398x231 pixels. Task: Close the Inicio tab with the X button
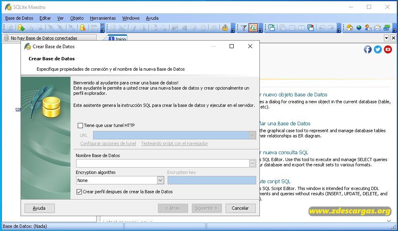[x=393, y=38]
